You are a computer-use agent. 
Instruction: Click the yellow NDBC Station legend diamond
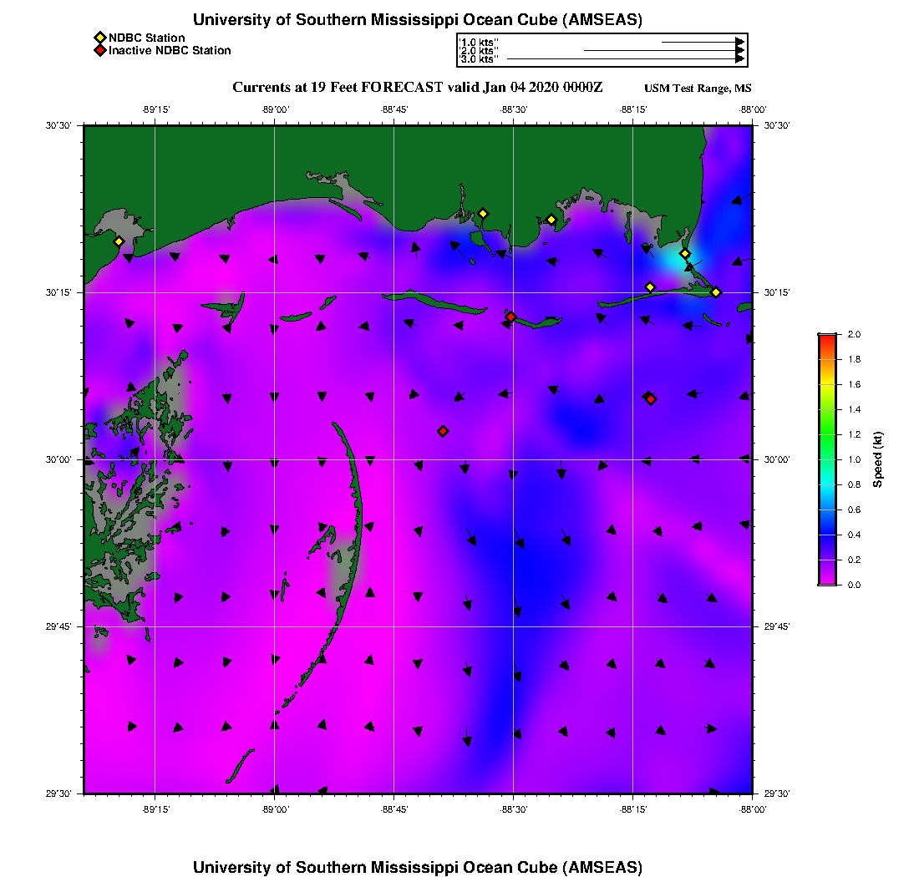click(99, 38)
